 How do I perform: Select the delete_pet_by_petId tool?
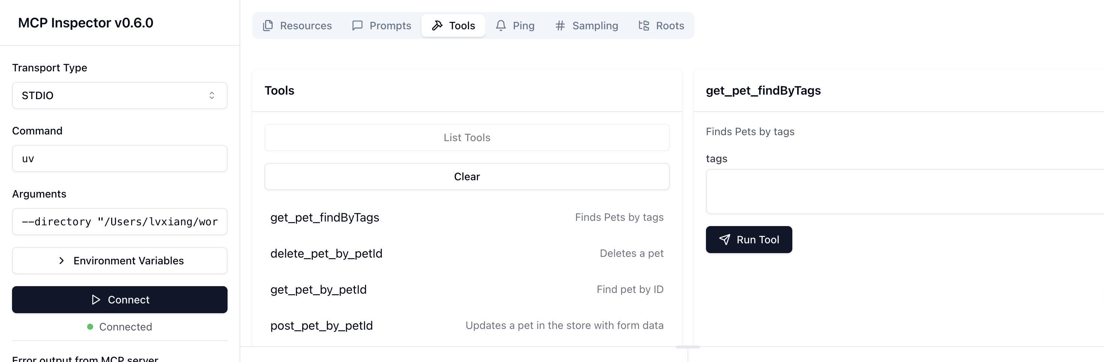point(467,253)
